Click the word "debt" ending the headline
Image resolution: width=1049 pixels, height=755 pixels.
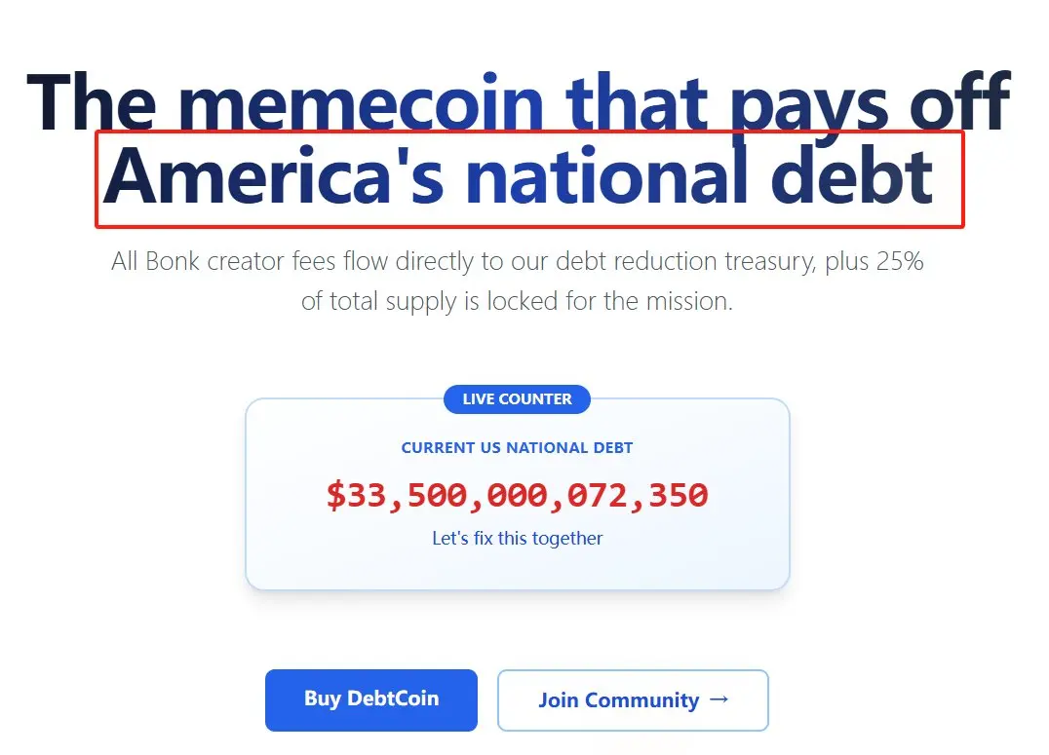click(x=852, y=176)
